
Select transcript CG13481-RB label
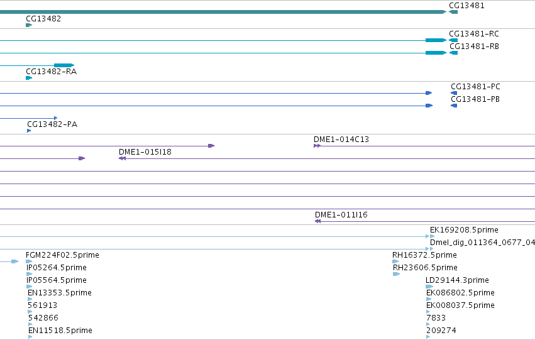[474, 47]
